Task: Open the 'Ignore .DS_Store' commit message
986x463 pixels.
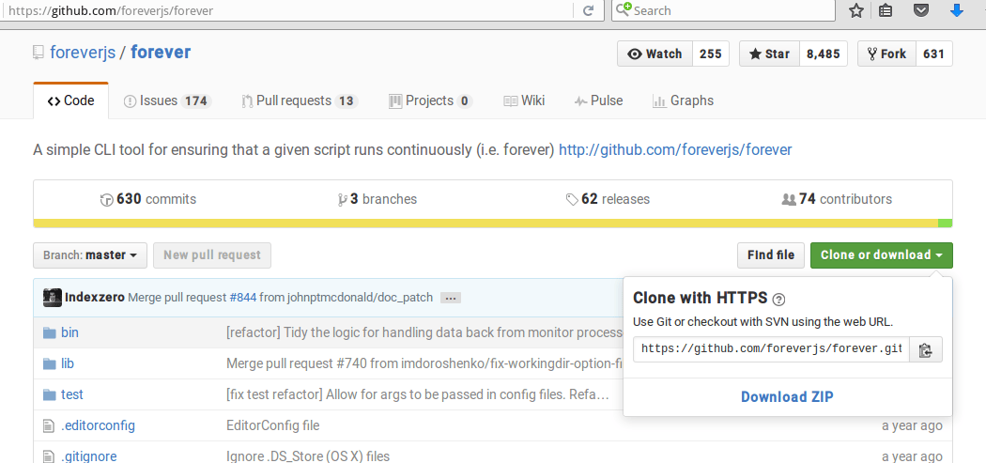Action: [x=308, y=456]
